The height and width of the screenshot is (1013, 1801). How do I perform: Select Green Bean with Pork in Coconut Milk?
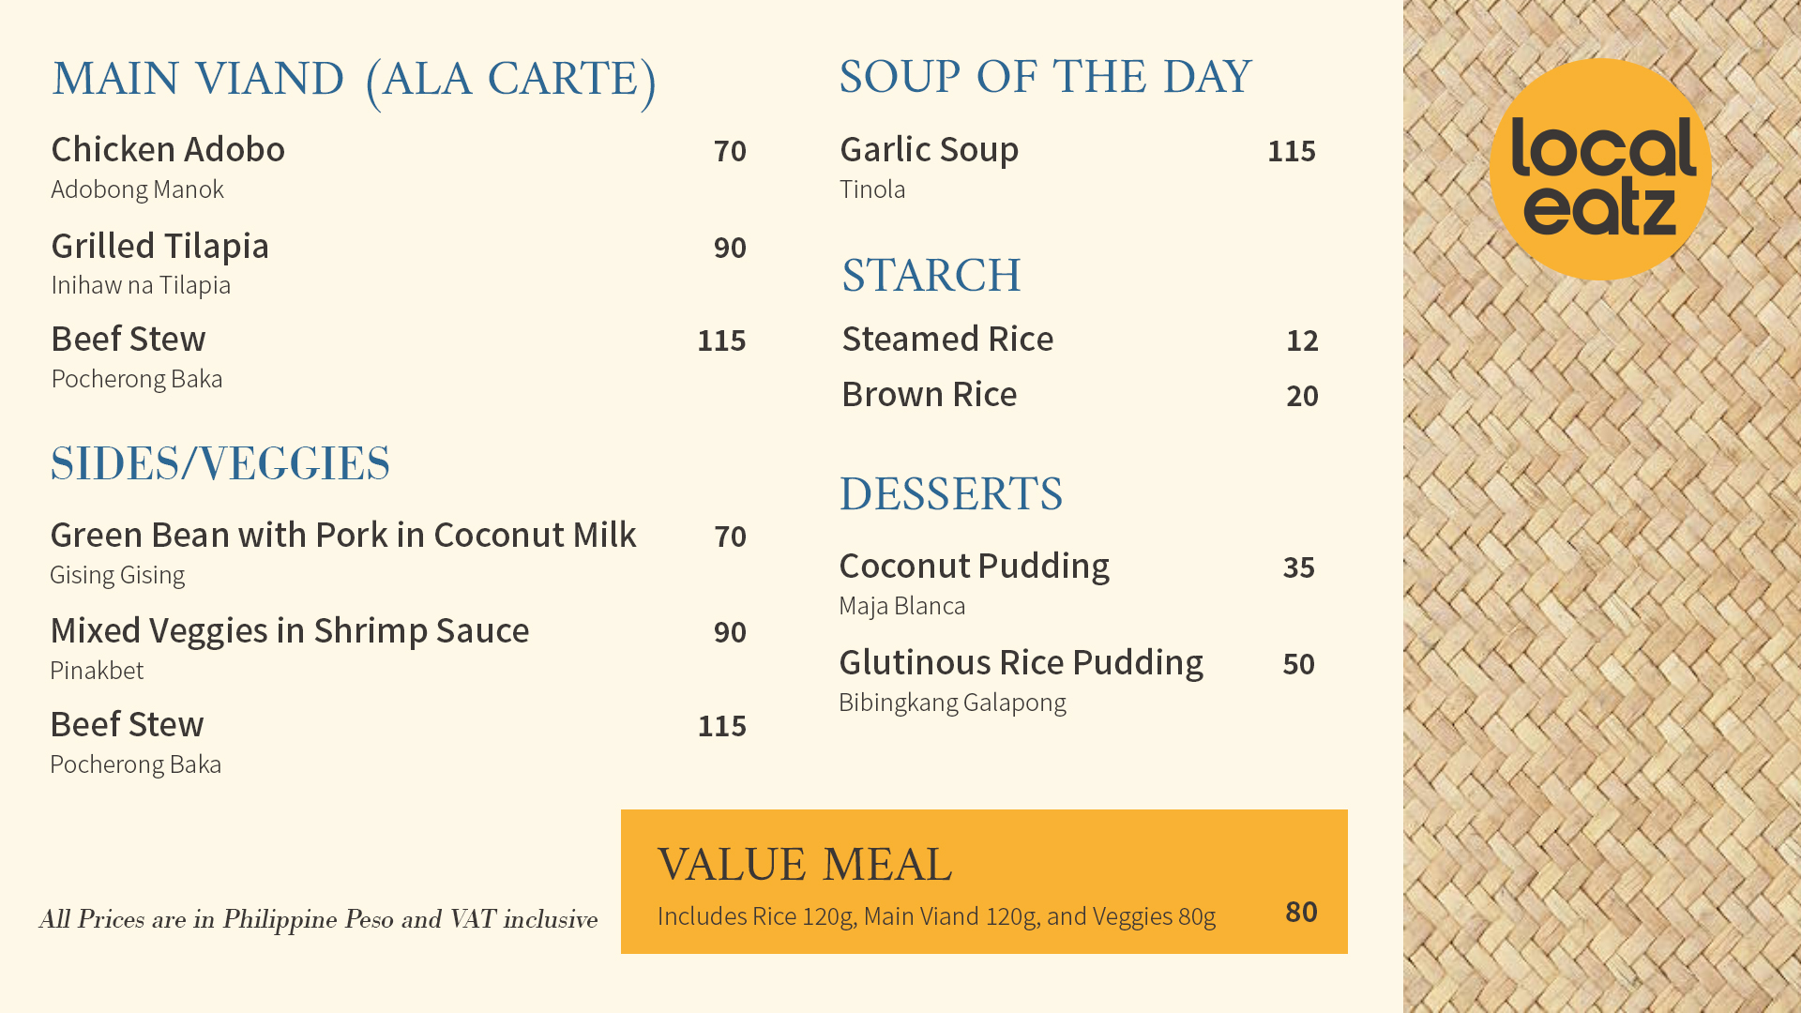(343, 536)
